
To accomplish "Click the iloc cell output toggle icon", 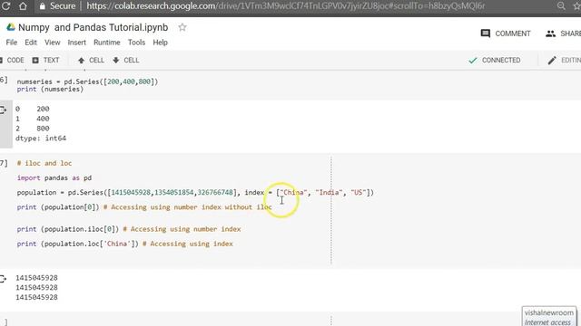I will point(3,279).
